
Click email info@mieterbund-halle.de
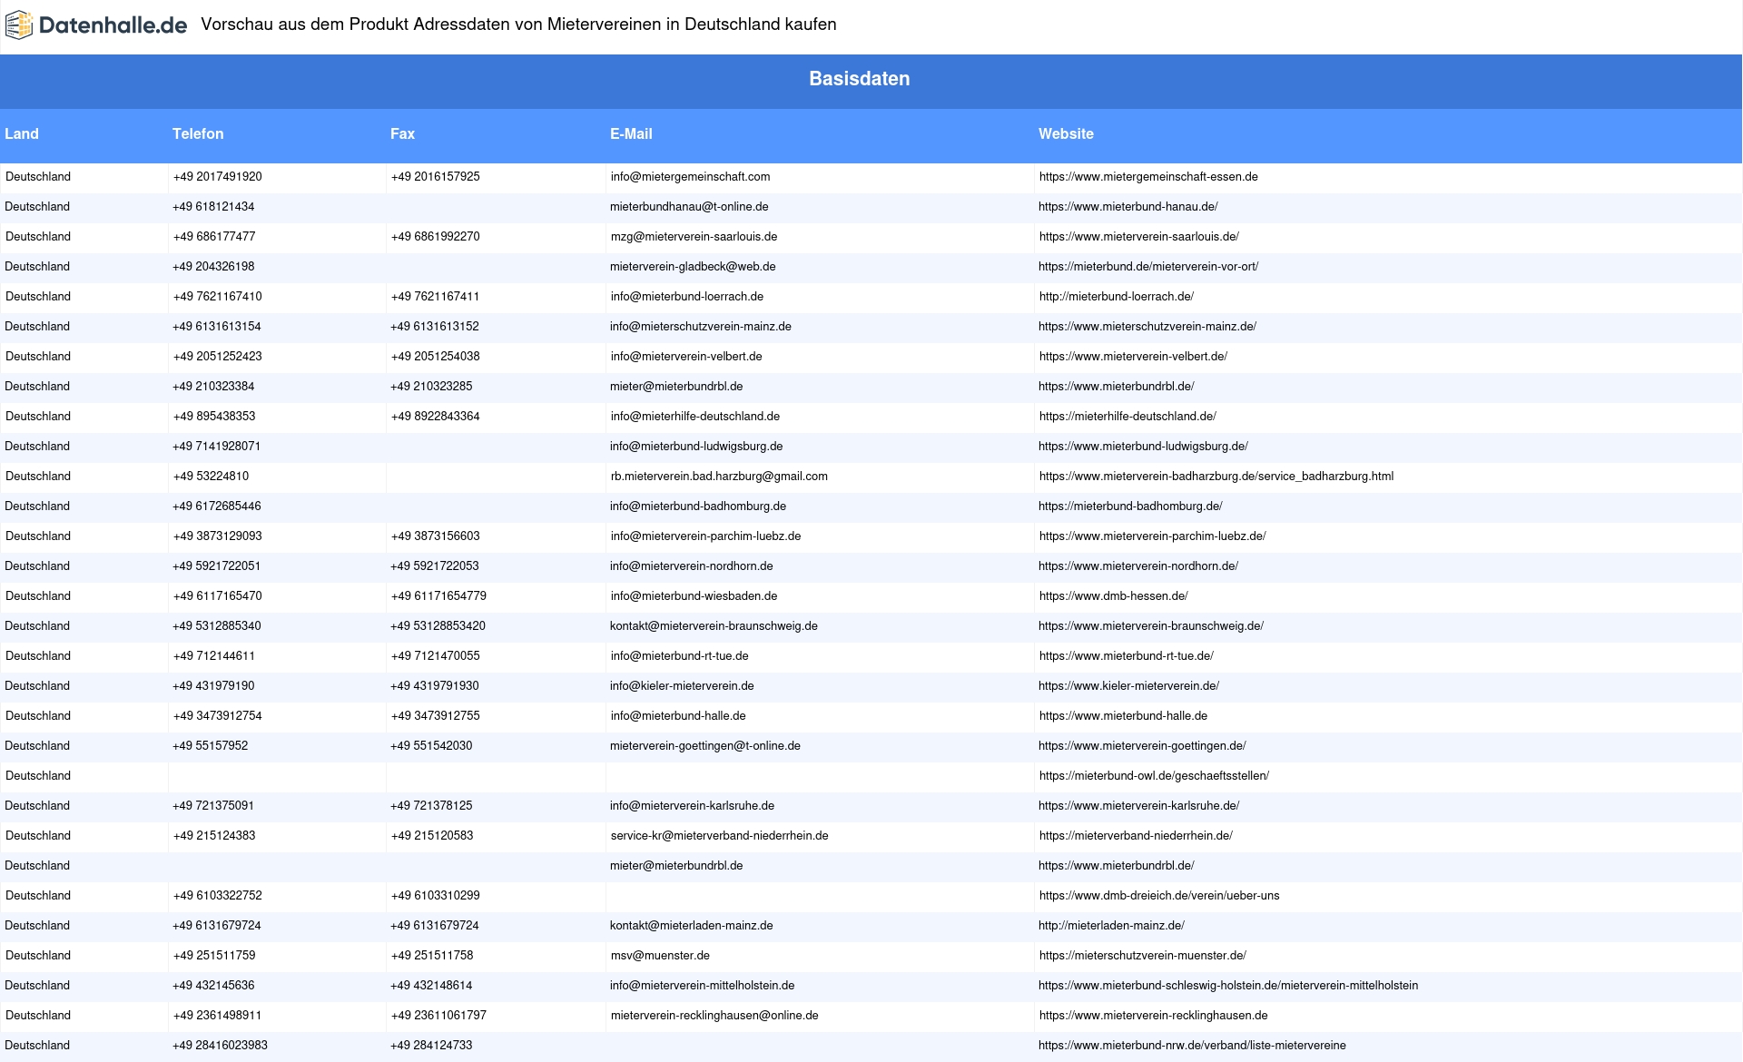(678, 716)
